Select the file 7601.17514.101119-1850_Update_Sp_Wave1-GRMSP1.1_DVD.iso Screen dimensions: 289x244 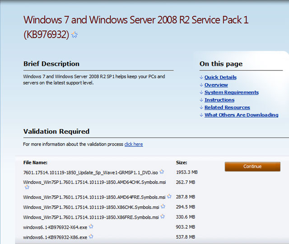[x=90, y=173]
